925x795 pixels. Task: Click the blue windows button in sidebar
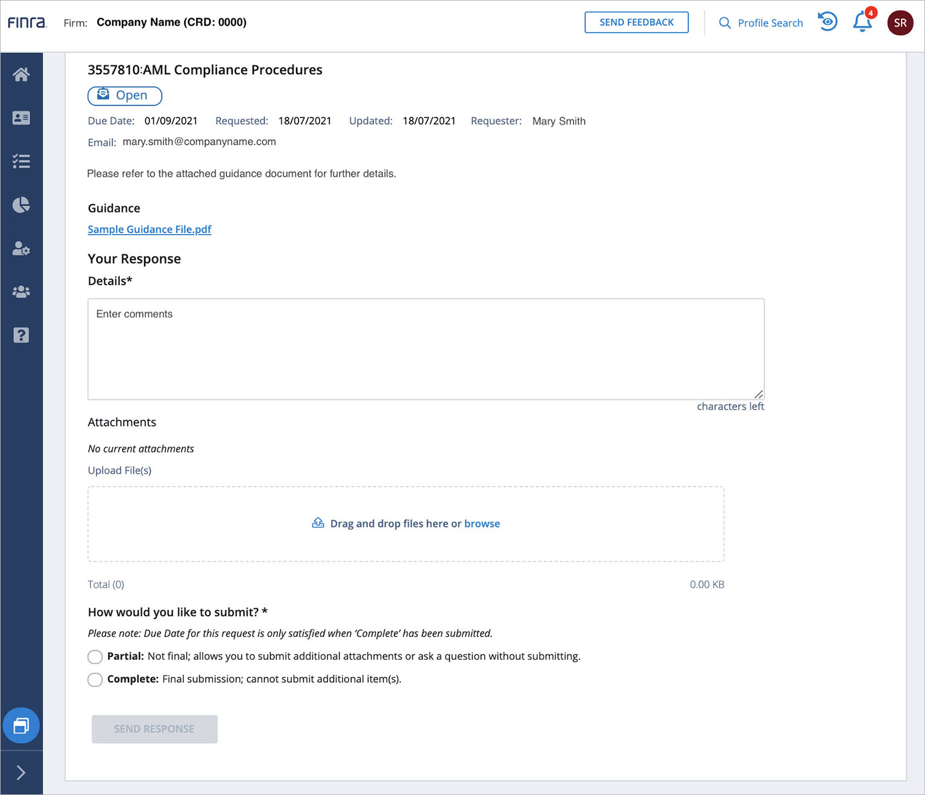pyautogui.click(x=21, y=725)
